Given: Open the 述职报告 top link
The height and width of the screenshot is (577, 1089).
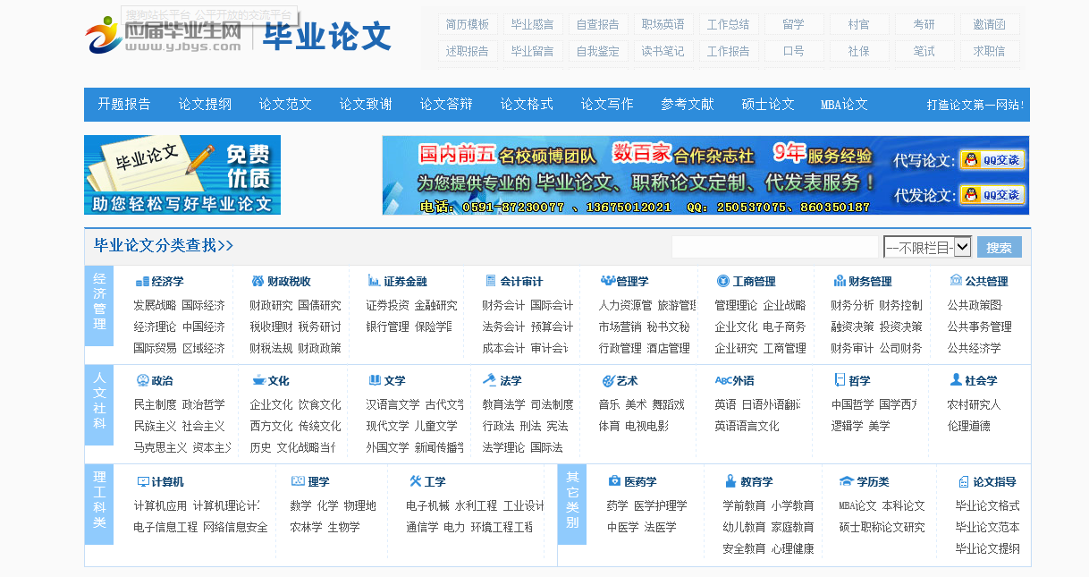Looking at the screenshot, I should point(468,51).
